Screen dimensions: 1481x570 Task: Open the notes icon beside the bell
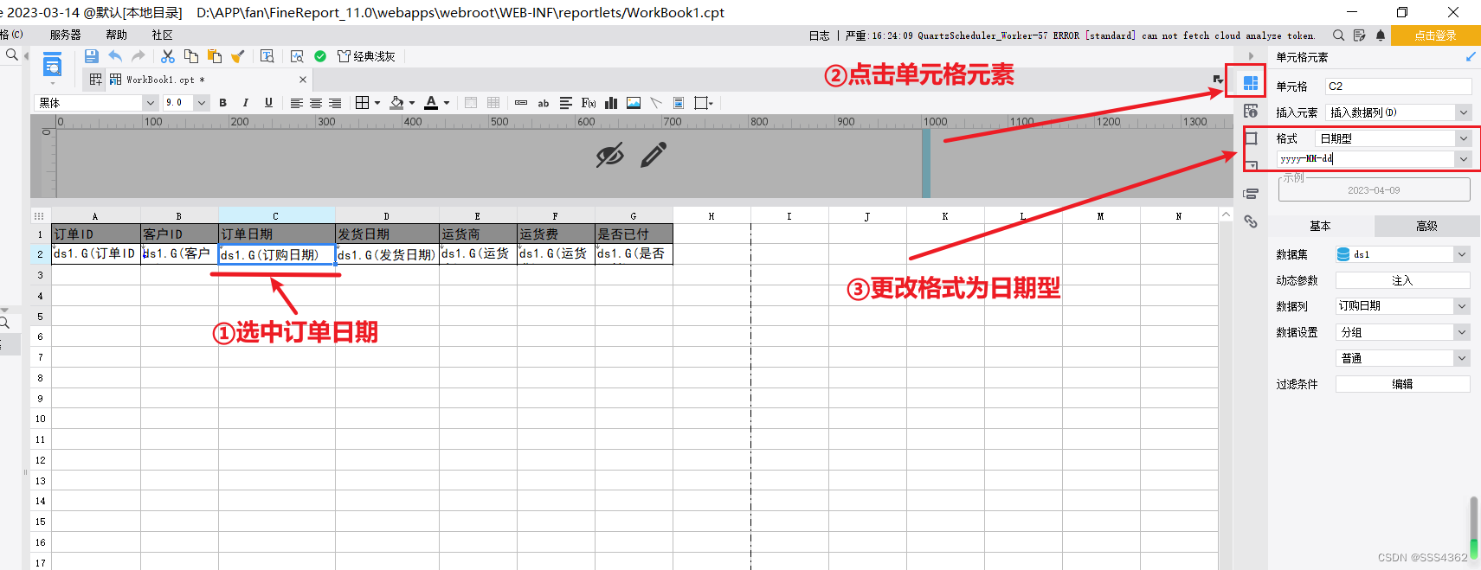pos(1359,35)
